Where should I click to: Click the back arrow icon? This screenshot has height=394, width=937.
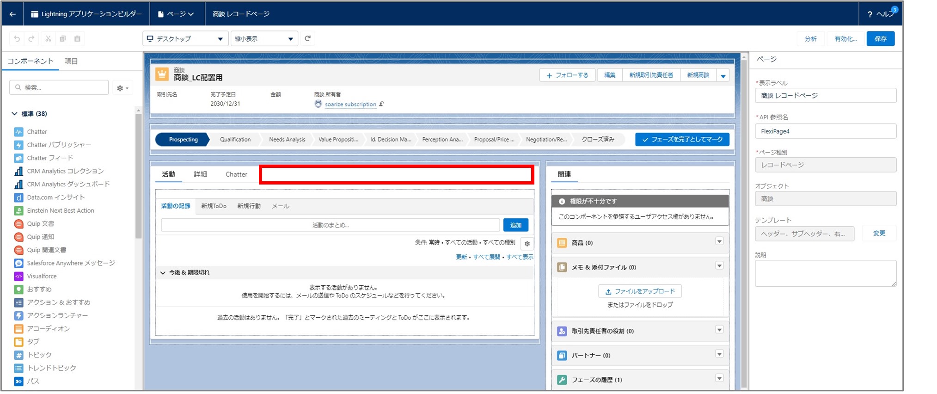pos(12,14)
